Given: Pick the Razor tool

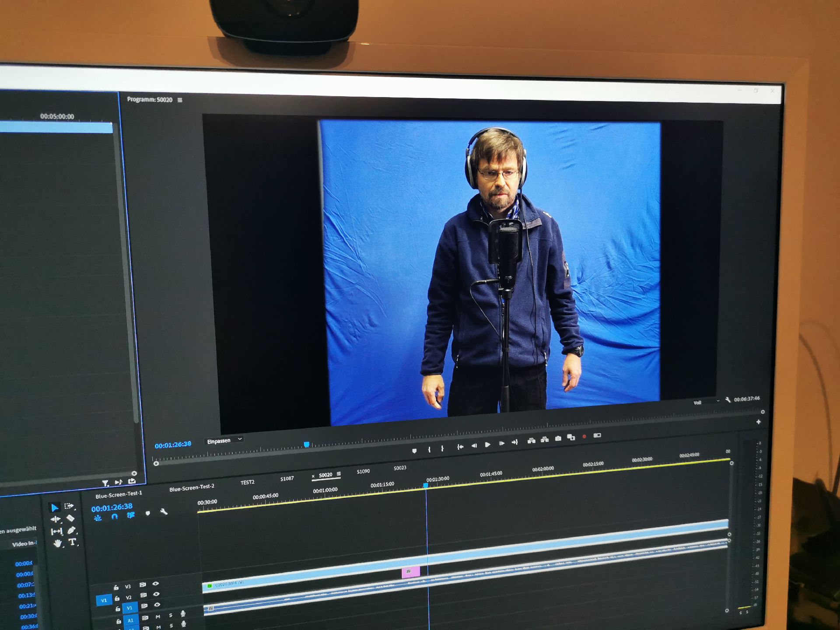Looking at the screenshot, I should (70, 518).
